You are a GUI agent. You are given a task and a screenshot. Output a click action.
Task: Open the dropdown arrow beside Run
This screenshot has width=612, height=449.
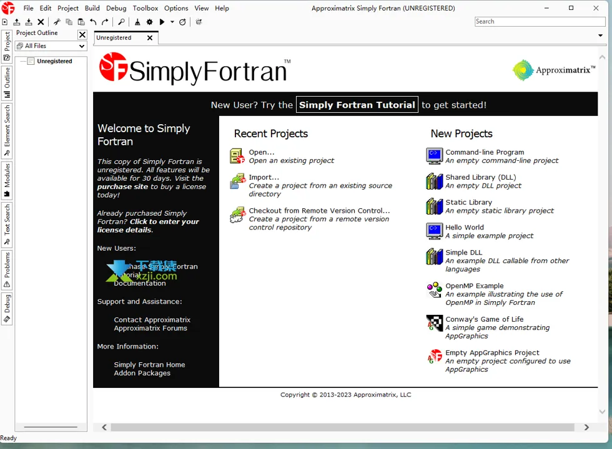click(x=172, y=22)
